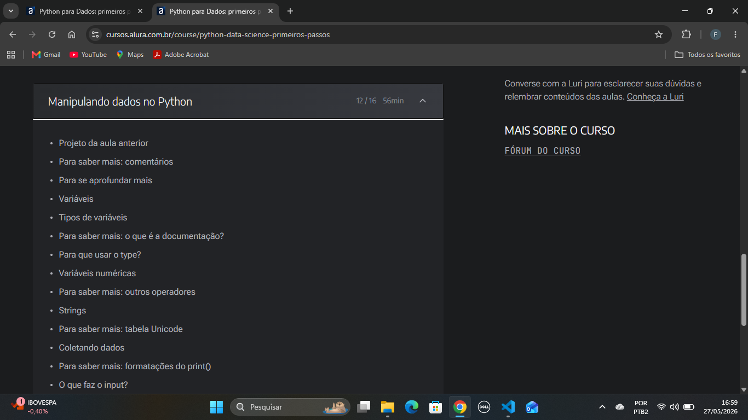The width and height of the screenshot is (748, 420).
Task: Open the Strings lesson
Action: 72,311
